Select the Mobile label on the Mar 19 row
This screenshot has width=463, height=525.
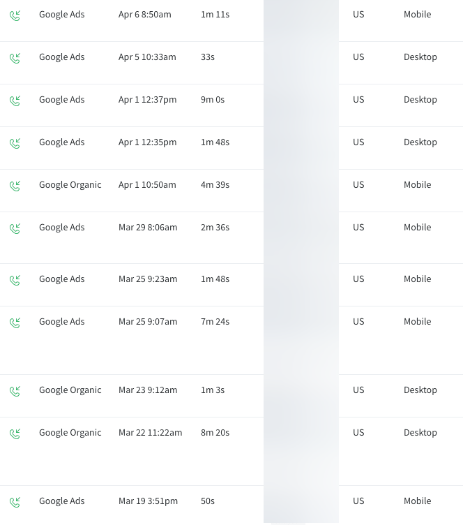pos(417,501)
